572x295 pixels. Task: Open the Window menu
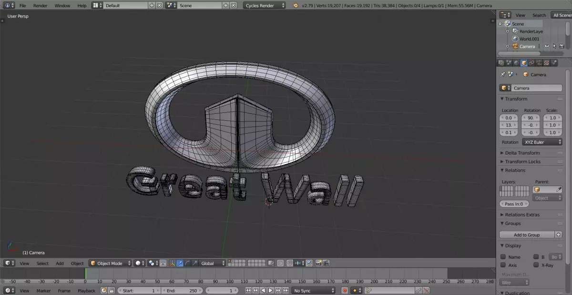pos(62,5)
